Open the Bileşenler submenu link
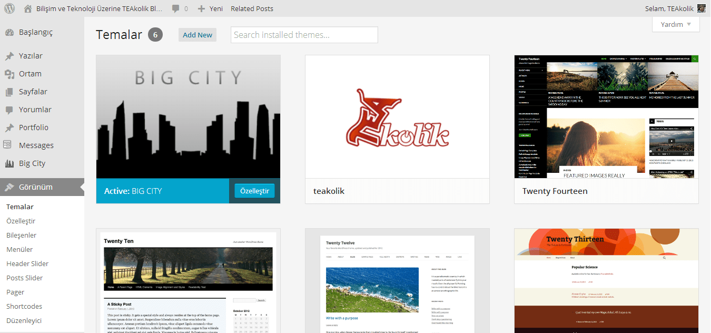Viewport: 711px width, 333px height. (x=22, y=235)
